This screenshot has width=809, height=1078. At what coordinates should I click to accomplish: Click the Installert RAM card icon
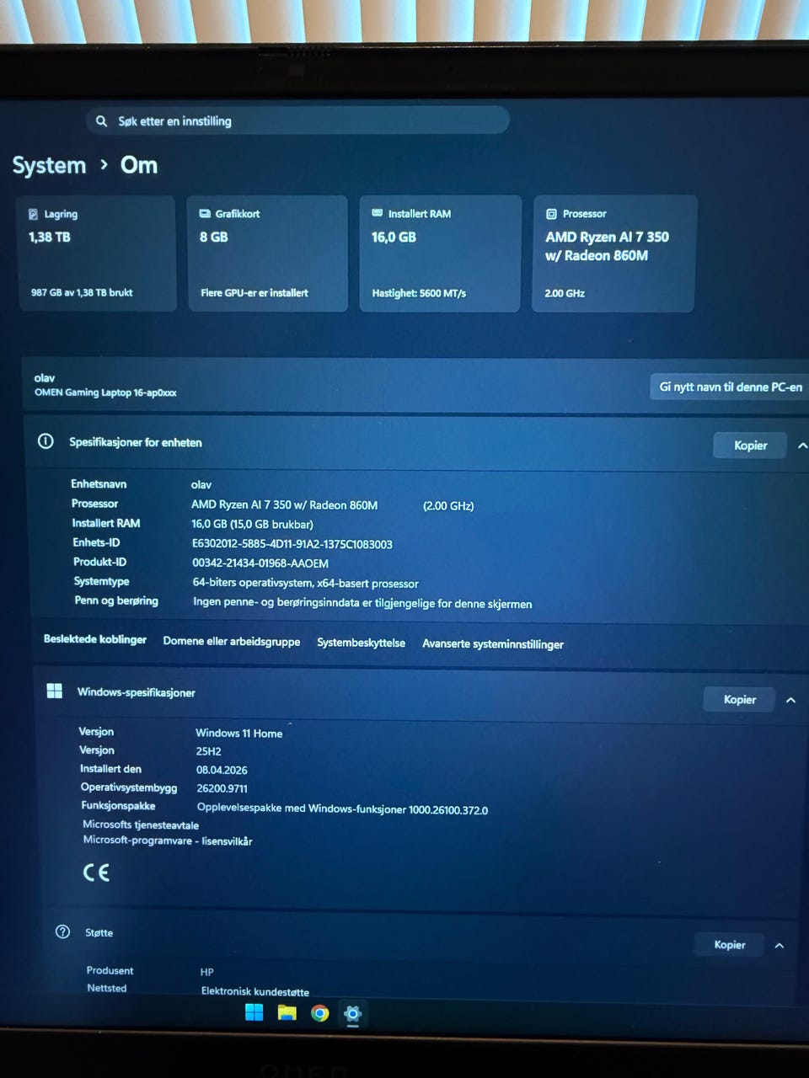click(378, 213)
